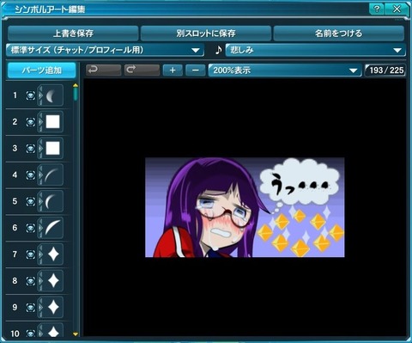Click the 193/225 parts counter
412x343 pixels.
tap(385, 70)
